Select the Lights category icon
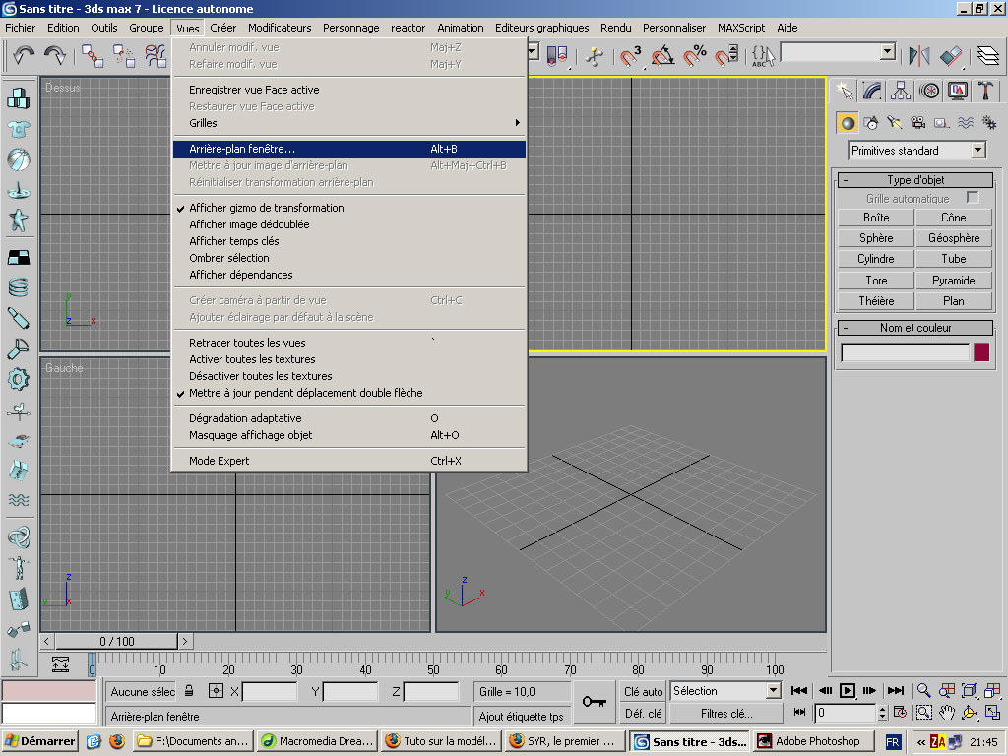 [x=894, y=123]
